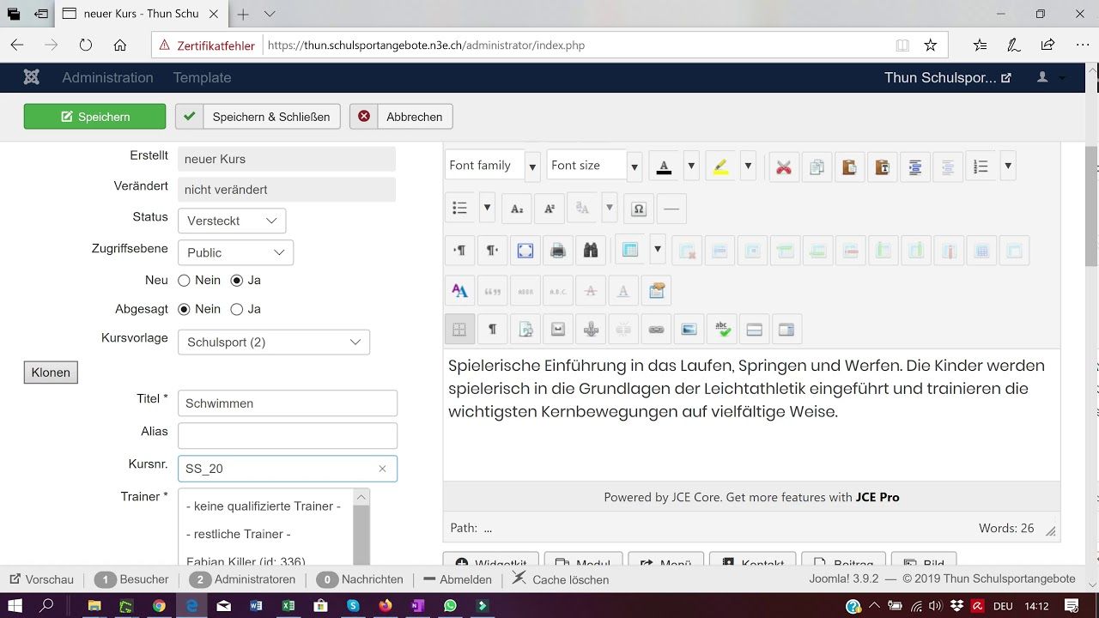Select 'Ja' for the Abgesagt option
This screenshot has width=1099, height=618.
(x=237, y=309)
